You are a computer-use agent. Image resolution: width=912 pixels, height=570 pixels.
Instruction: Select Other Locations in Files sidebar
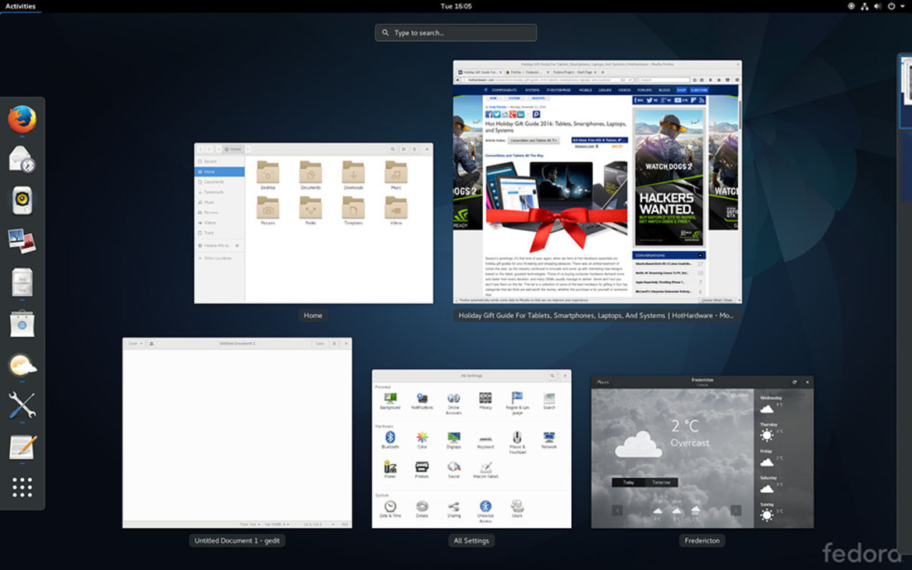coord(219,258)
